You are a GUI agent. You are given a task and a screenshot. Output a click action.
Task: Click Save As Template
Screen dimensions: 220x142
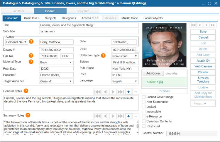(203, 80)
